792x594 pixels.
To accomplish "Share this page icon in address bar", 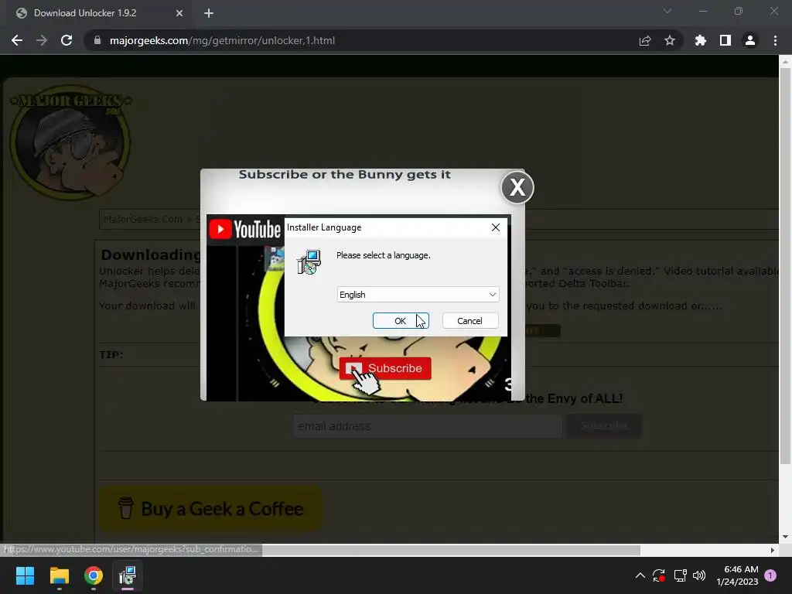I will 645,40.
